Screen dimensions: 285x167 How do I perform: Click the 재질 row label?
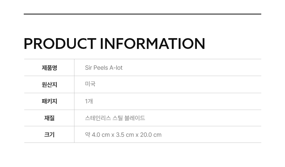(x=49, y=118)
